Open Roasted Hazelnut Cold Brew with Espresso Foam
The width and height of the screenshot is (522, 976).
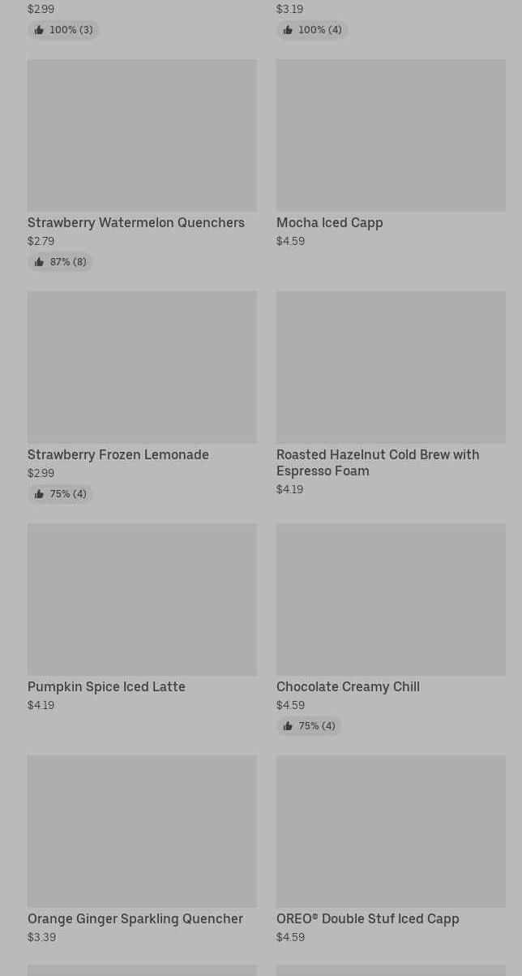377,462
